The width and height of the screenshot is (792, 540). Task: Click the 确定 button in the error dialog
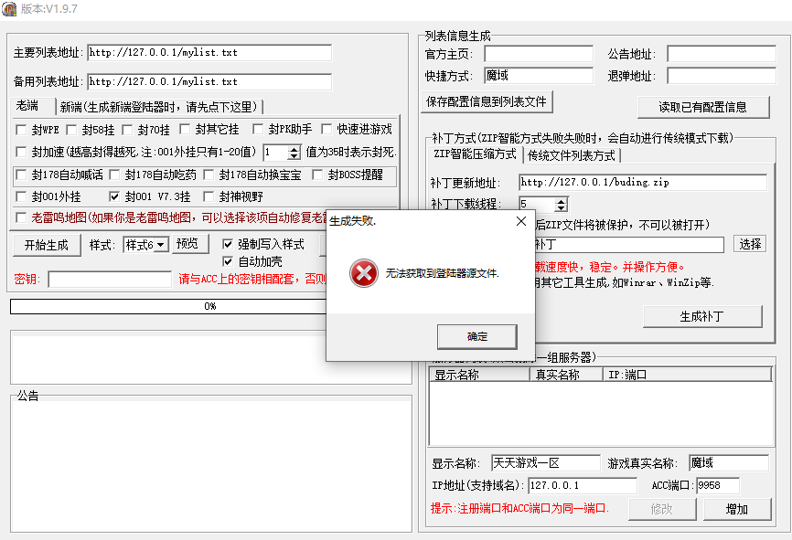[x=476, y=336]
